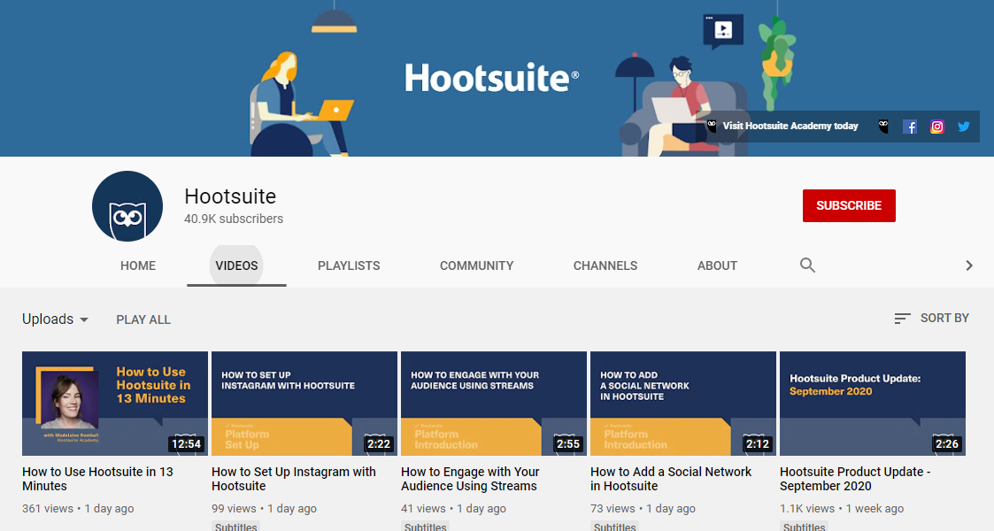Expand the Uploads dropdown
This screenshot has height=531, width=994.
pyautogui.click(x=56, y=319)
